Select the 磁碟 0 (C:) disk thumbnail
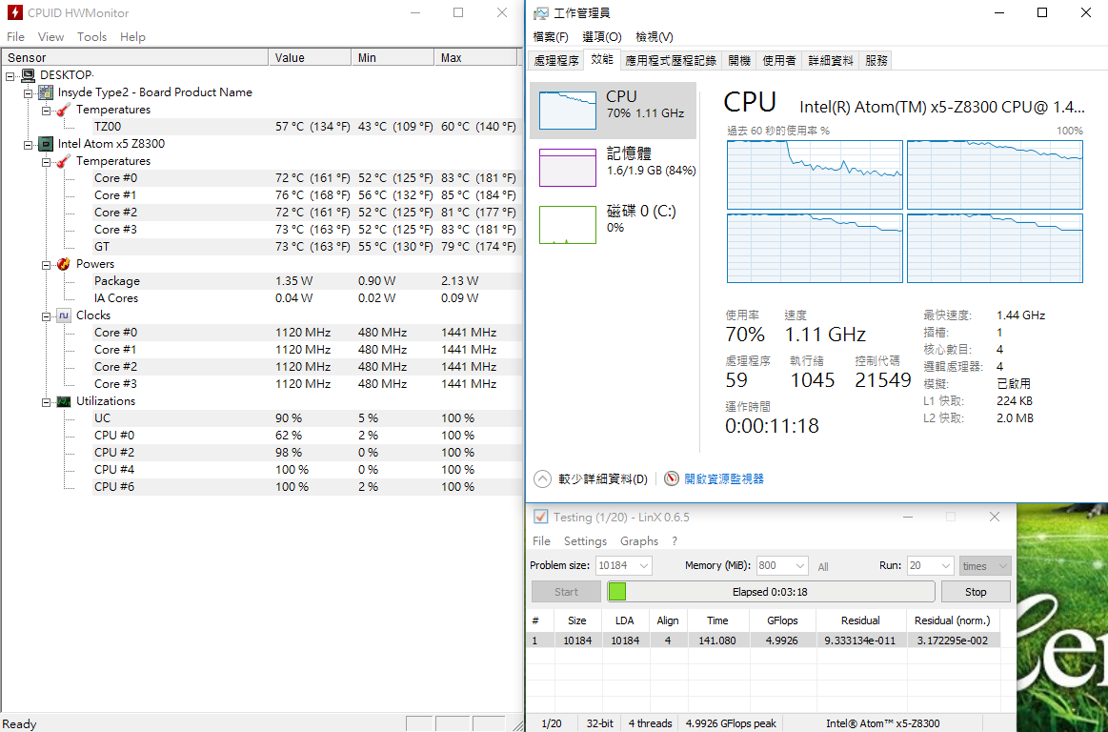The width and height of the screenshot is (1108, 732). tap(613, 224)
